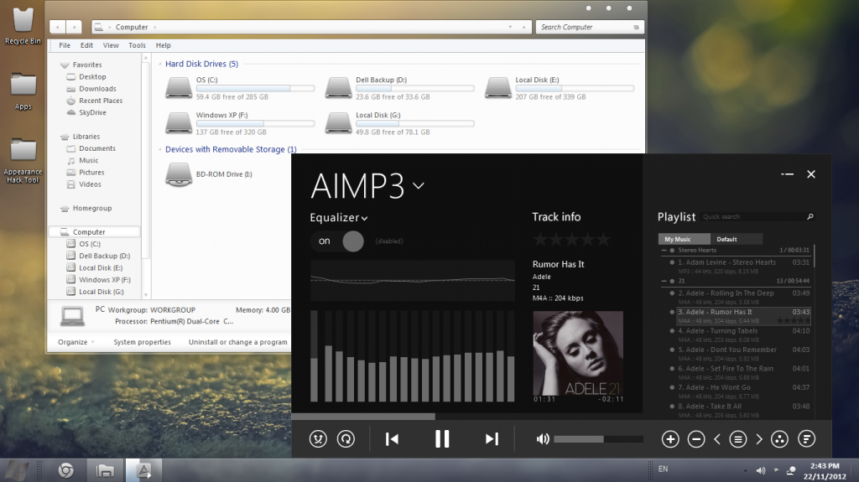Collapse the Stereo Hearts playlist group
Screen dimensions: 859x482
click(x=664, y=250)
